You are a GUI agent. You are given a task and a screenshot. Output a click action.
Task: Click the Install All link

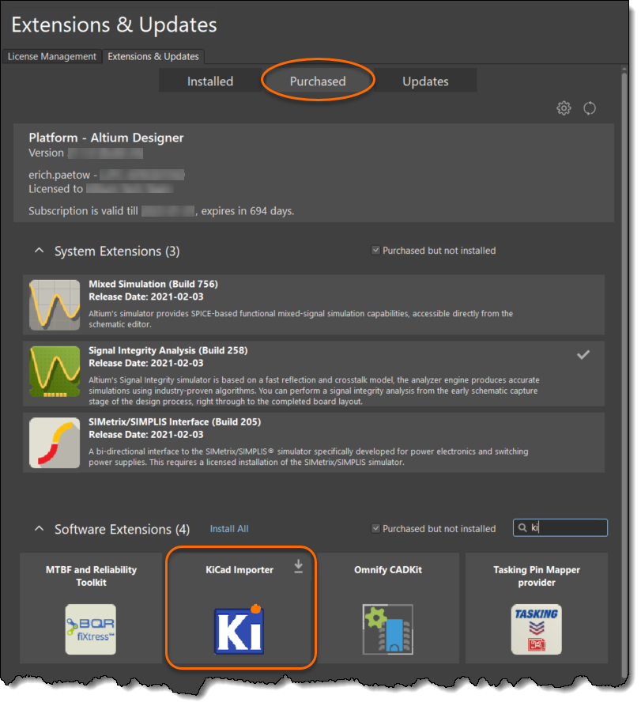tap(229, 528)
